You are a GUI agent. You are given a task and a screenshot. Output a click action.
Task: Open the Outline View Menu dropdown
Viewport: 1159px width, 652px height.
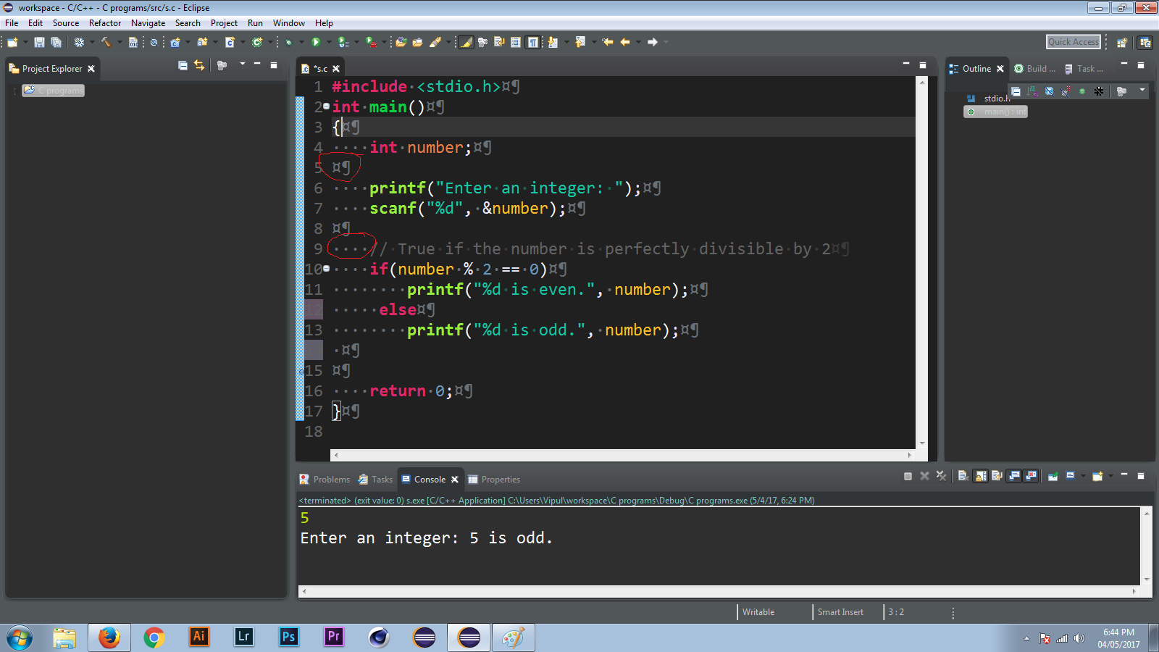click(x=1142, y=90)
